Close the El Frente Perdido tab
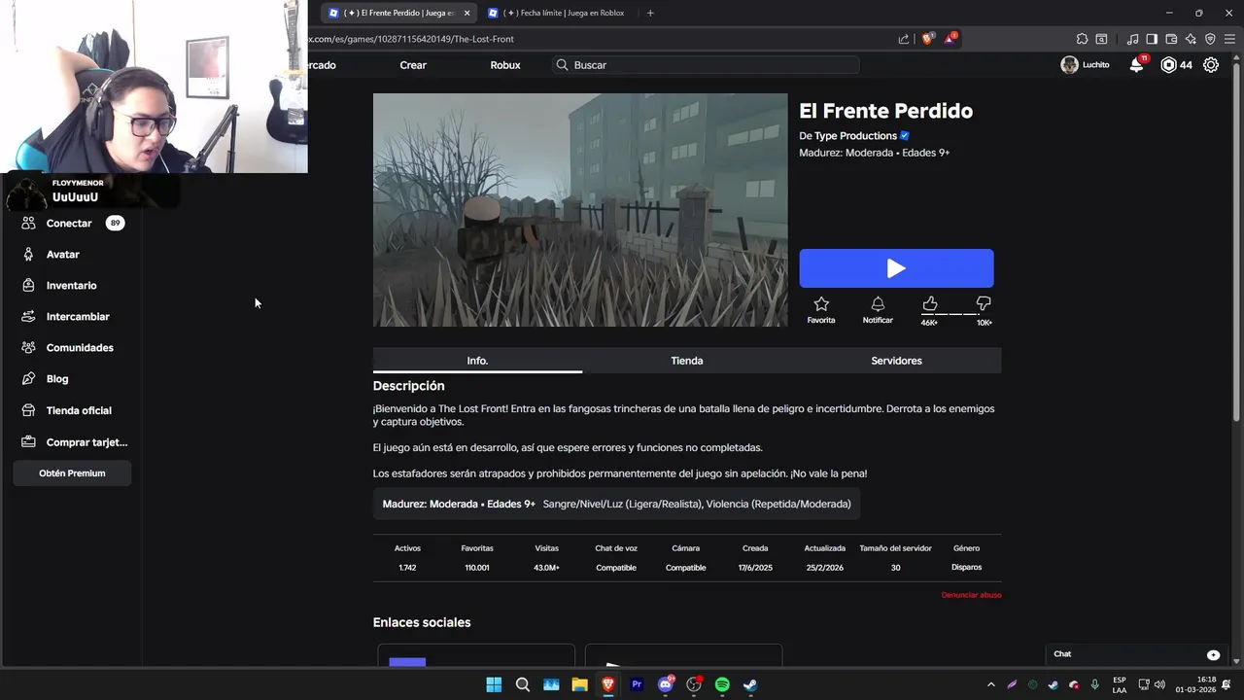This screenshot has height=700, width=1244. pos(466,13)
